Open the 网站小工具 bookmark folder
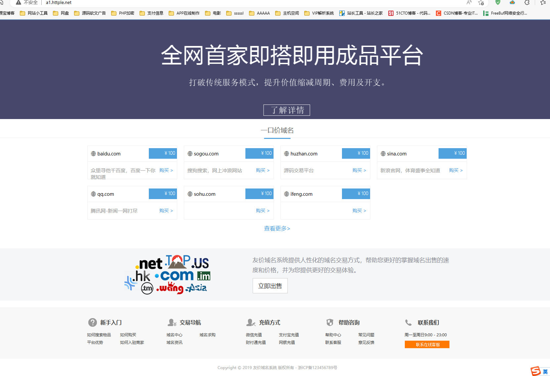This screenshot has height=376, width=550. pos(34,13)
